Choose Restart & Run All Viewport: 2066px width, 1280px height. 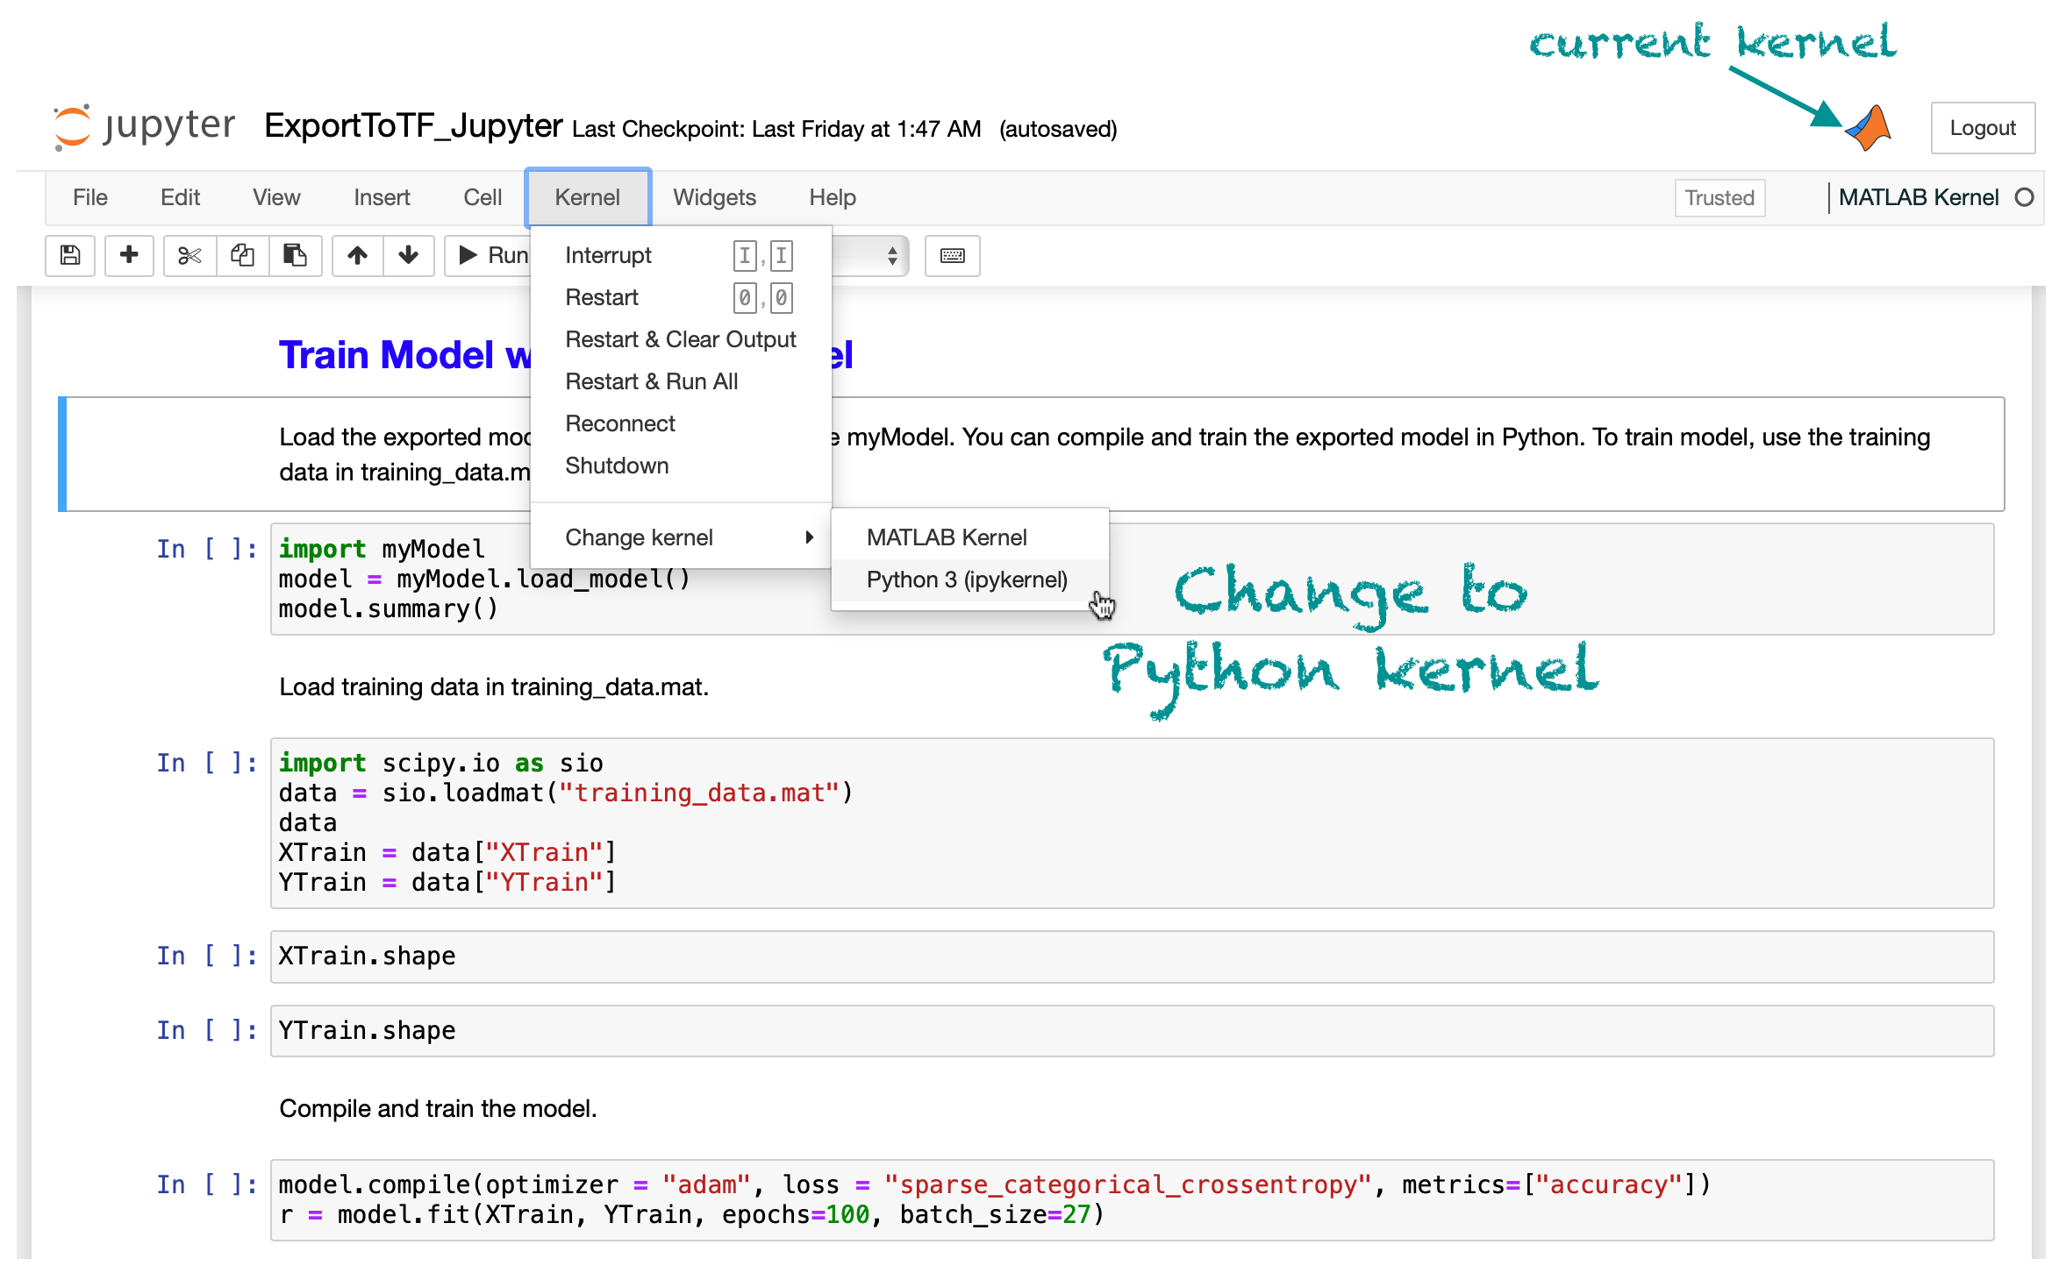[651, 381]
